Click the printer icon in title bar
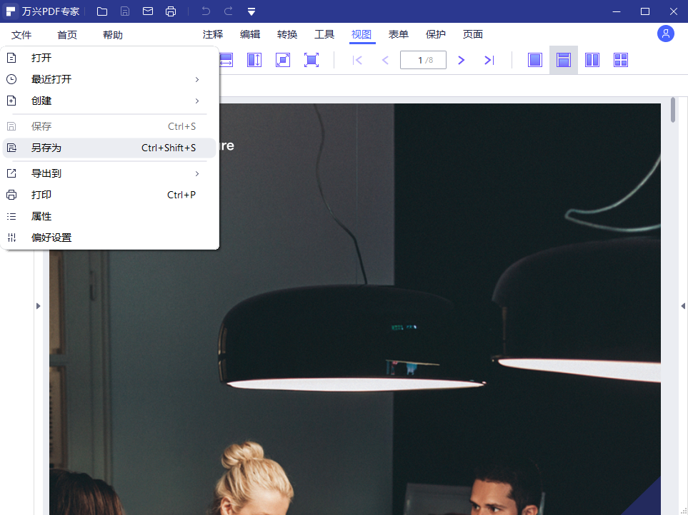 pyautogui.click(x=171, y=11)
